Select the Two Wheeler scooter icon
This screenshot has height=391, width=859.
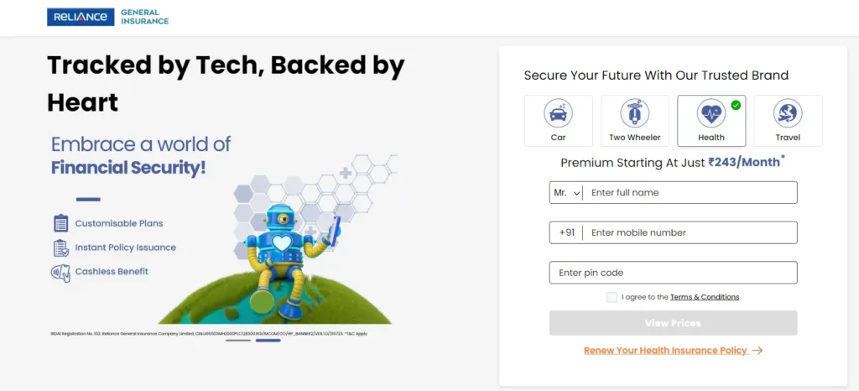634,113
